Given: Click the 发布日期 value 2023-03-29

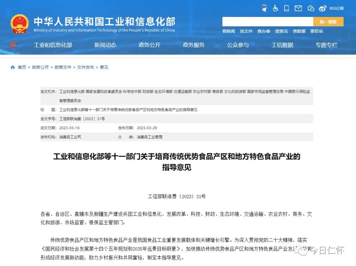Looking at the screenshot, I should point(147,128).
